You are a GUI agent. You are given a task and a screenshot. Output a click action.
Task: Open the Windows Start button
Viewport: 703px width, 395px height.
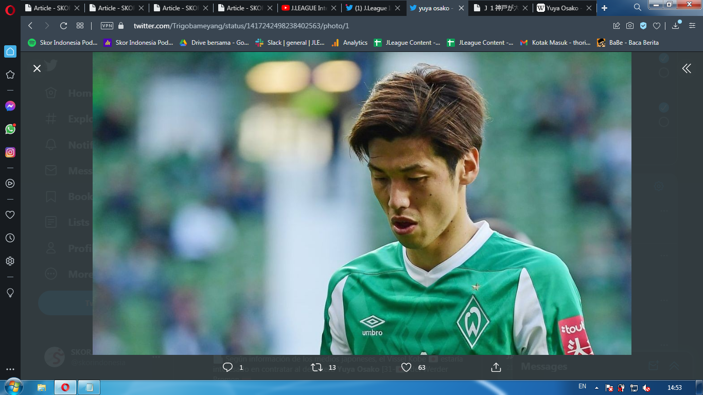pyautogui.click(x=13, y=387)
